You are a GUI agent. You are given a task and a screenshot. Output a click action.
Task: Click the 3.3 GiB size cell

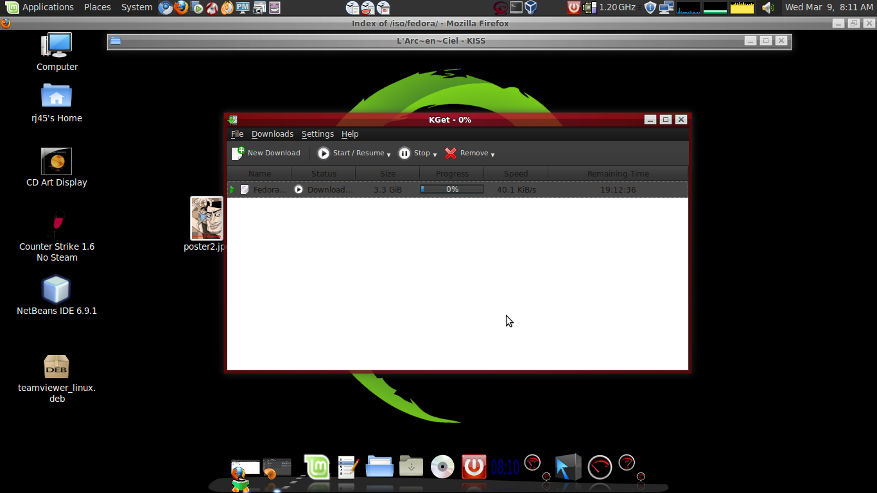(388, 189)
